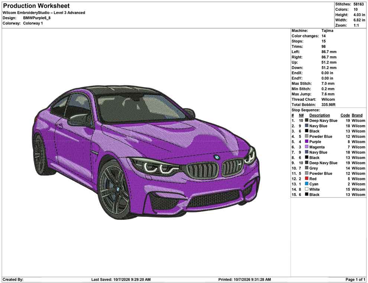Click the Color changes value 14
The height and width of the screenshot is (283, 368).
(323, 36)
